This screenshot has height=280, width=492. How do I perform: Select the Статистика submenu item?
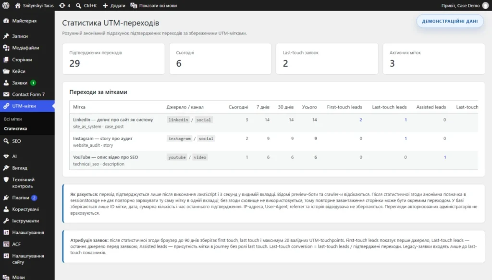15,128
